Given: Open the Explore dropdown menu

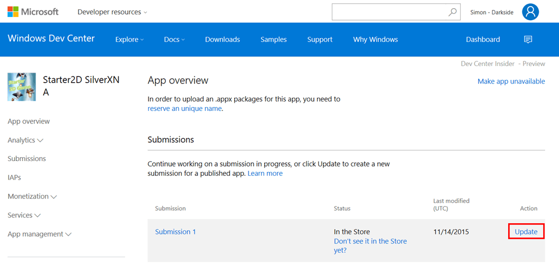Looking at the screenshot, I should coord(129,39).
